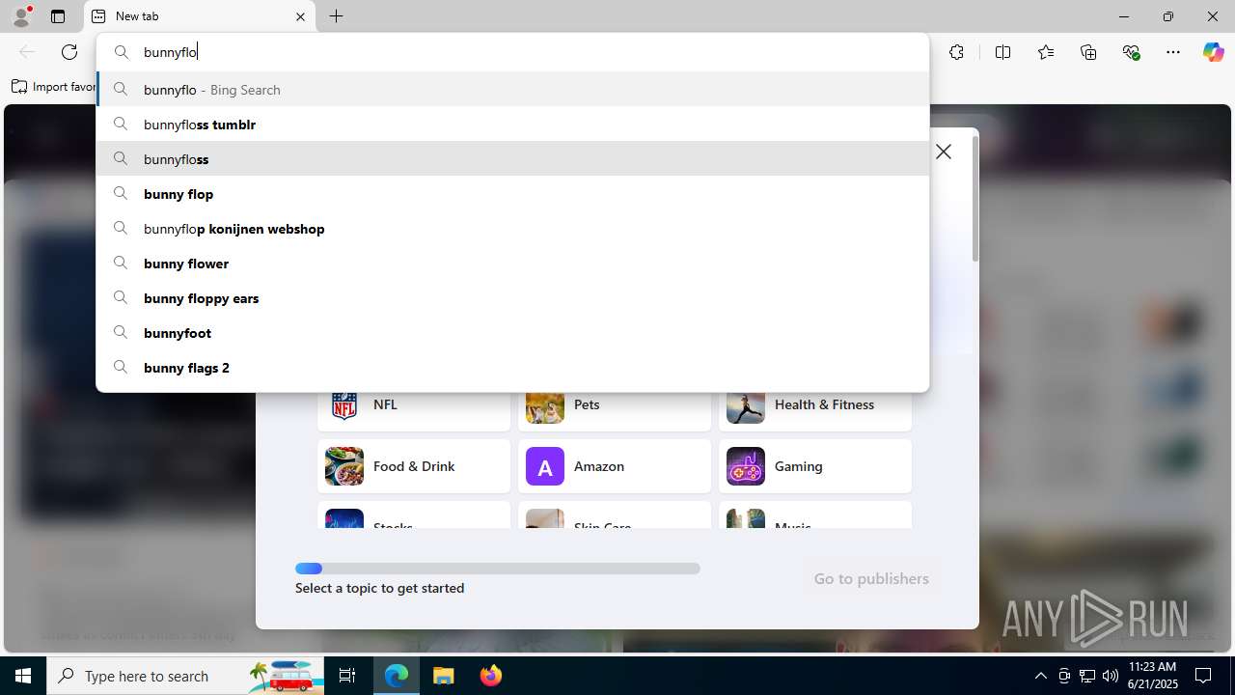The width and height of the screenshot is (1235, 695).
Task: Select the bunny flop suggestion
Action: coord(512,193)
